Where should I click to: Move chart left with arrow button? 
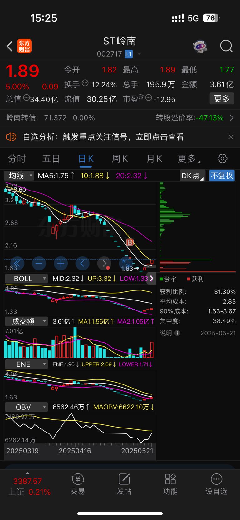click(83, 264)
